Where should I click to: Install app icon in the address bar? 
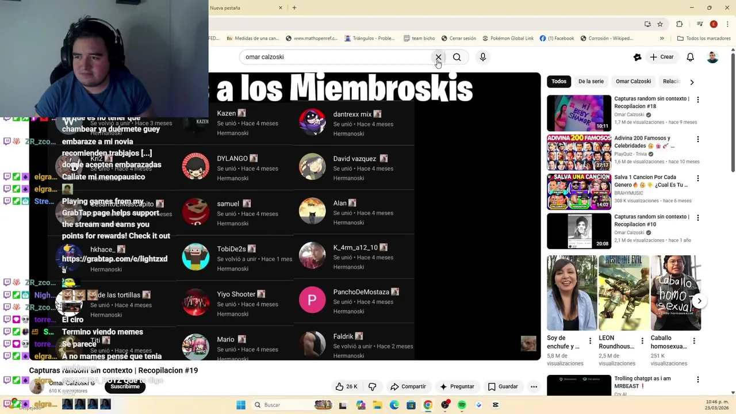tap(647, 24)
